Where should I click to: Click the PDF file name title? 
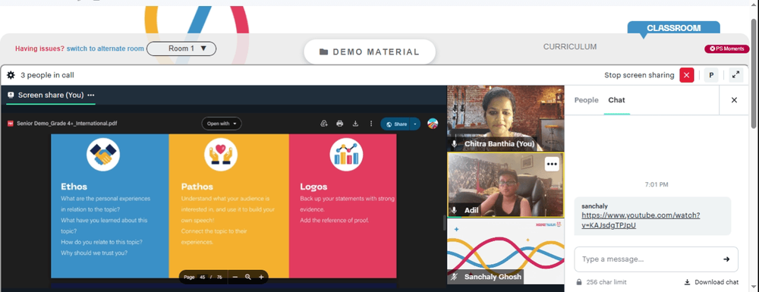pos(67,124)
